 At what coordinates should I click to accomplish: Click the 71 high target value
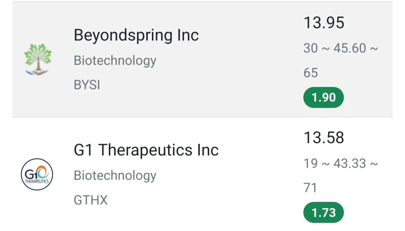(x=310, y=188)
